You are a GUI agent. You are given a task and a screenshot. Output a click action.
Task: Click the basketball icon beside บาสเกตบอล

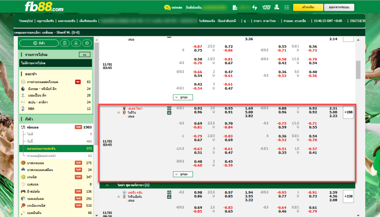[23, 163]
